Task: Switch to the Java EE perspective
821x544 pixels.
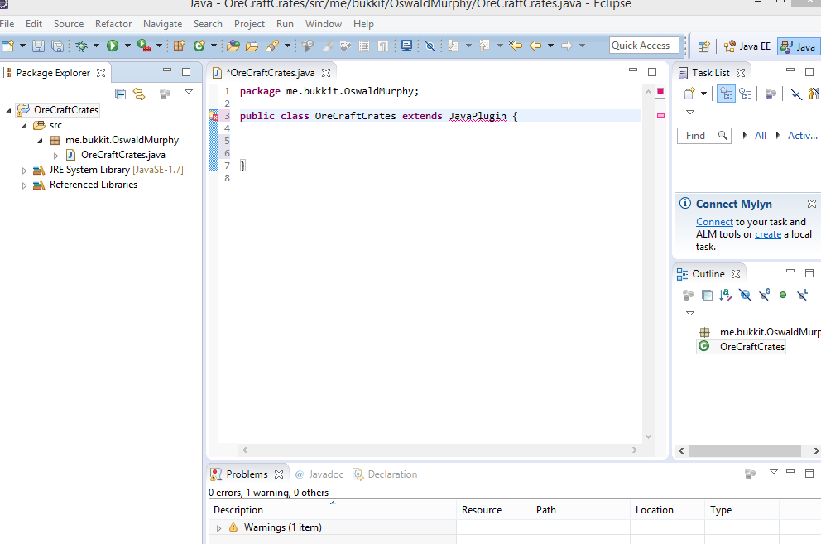Action: [747, 46]
